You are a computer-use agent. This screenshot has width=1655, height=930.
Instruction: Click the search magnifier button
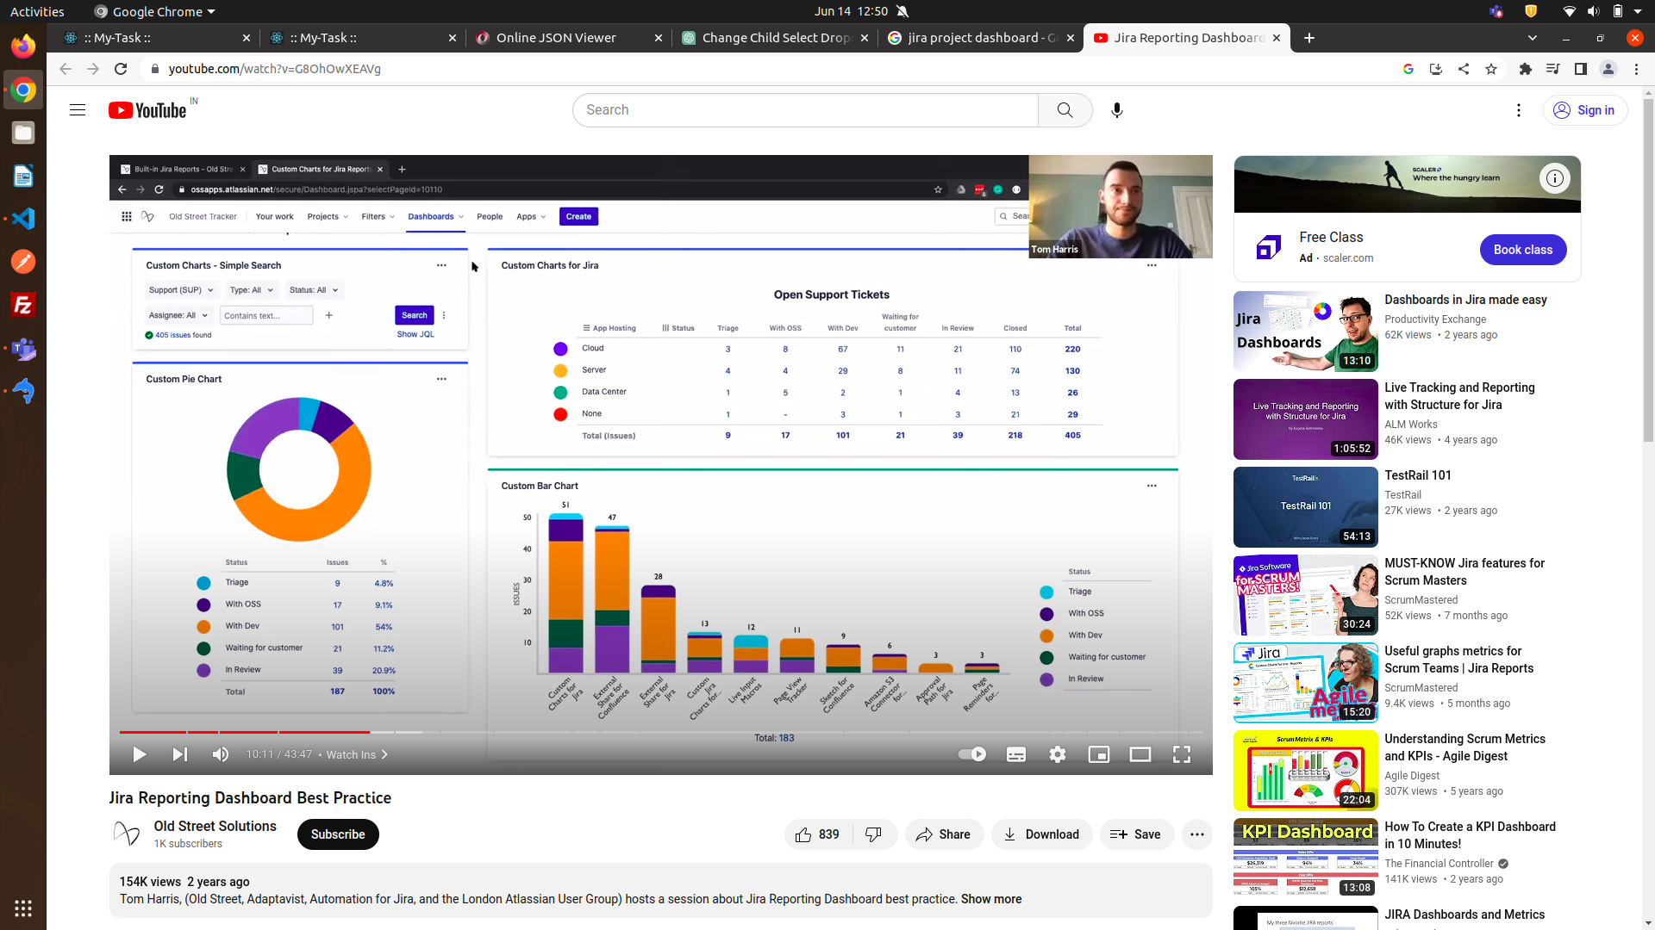[1065, 110]
